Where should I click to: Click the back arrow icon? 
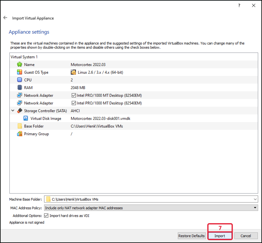[5, 18]
